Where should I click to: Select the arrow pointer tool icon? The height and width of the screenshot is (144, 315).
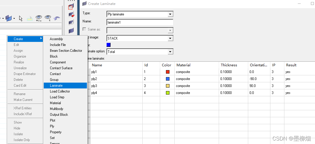[x=21, y=18]
